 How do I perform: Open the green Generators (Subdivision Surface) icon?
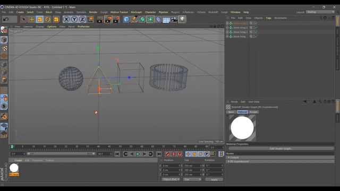(x=142, y=20)
